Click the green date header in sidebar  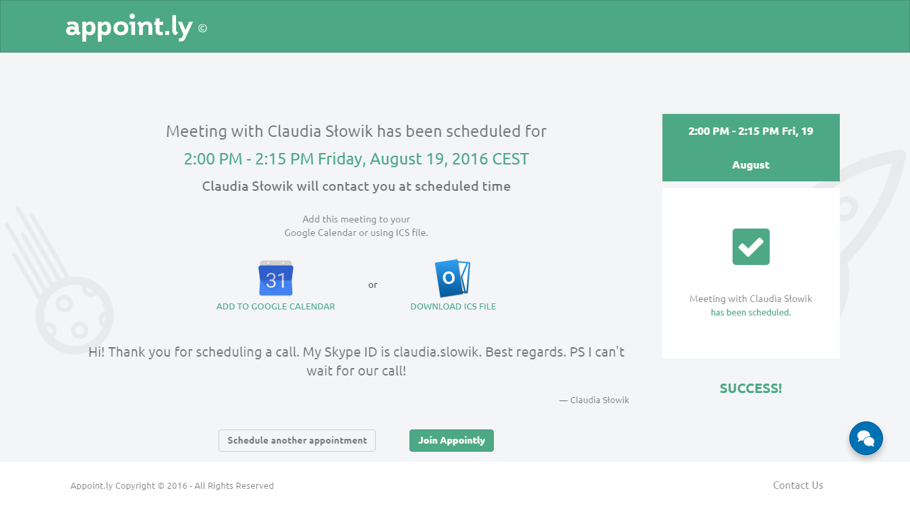pos(751,148)
